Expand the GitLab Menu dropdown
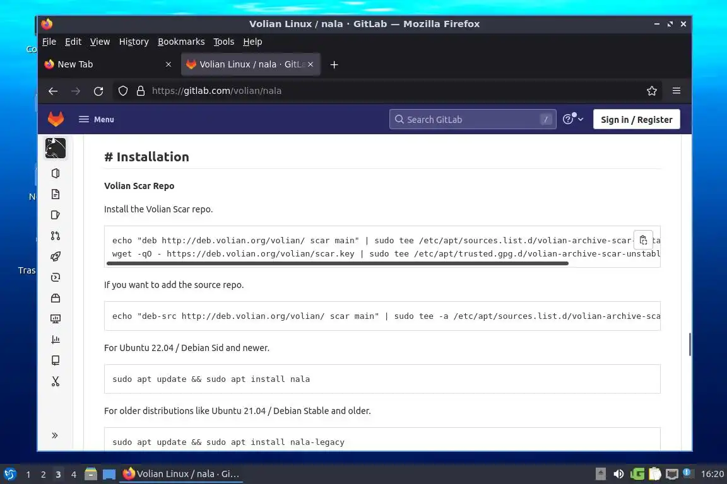This screenshot has height=484, width=727. (x=96, y=120)
